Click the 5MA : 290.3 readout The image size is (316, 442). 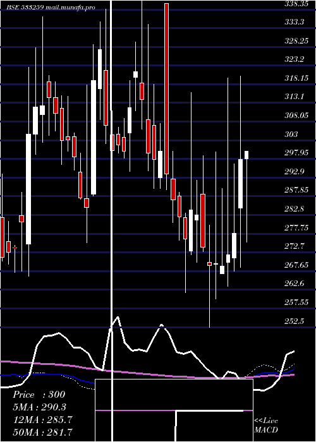tap(40, 407)
